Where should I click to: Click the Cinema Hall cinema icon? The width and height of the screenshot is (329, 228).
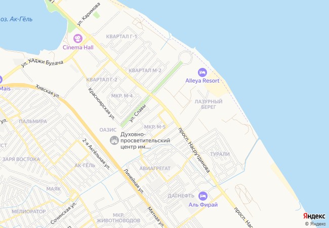(x=78, y=39)
